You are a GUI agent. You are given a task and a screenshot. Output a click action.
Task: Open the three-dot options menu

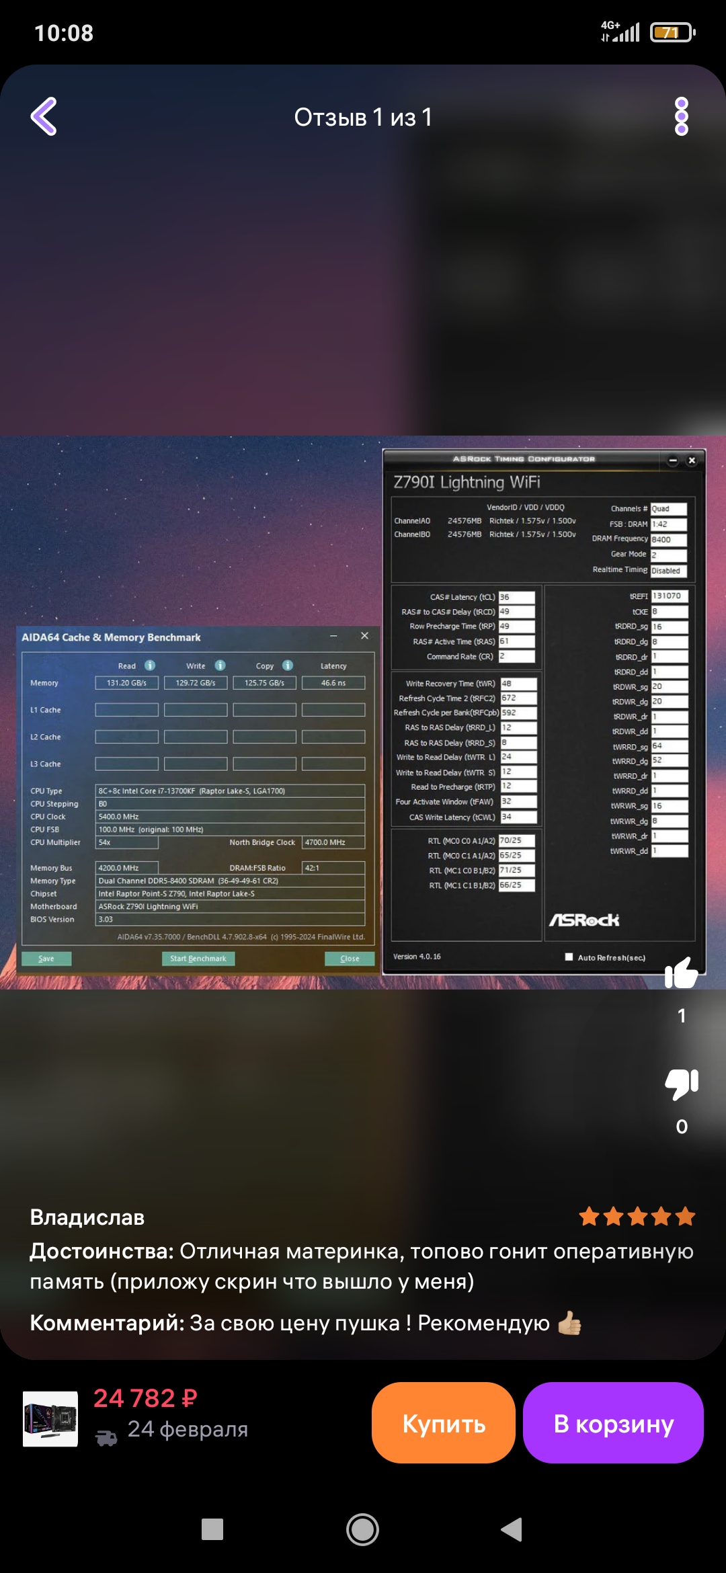pyautogui.click(x=682, y=116)
